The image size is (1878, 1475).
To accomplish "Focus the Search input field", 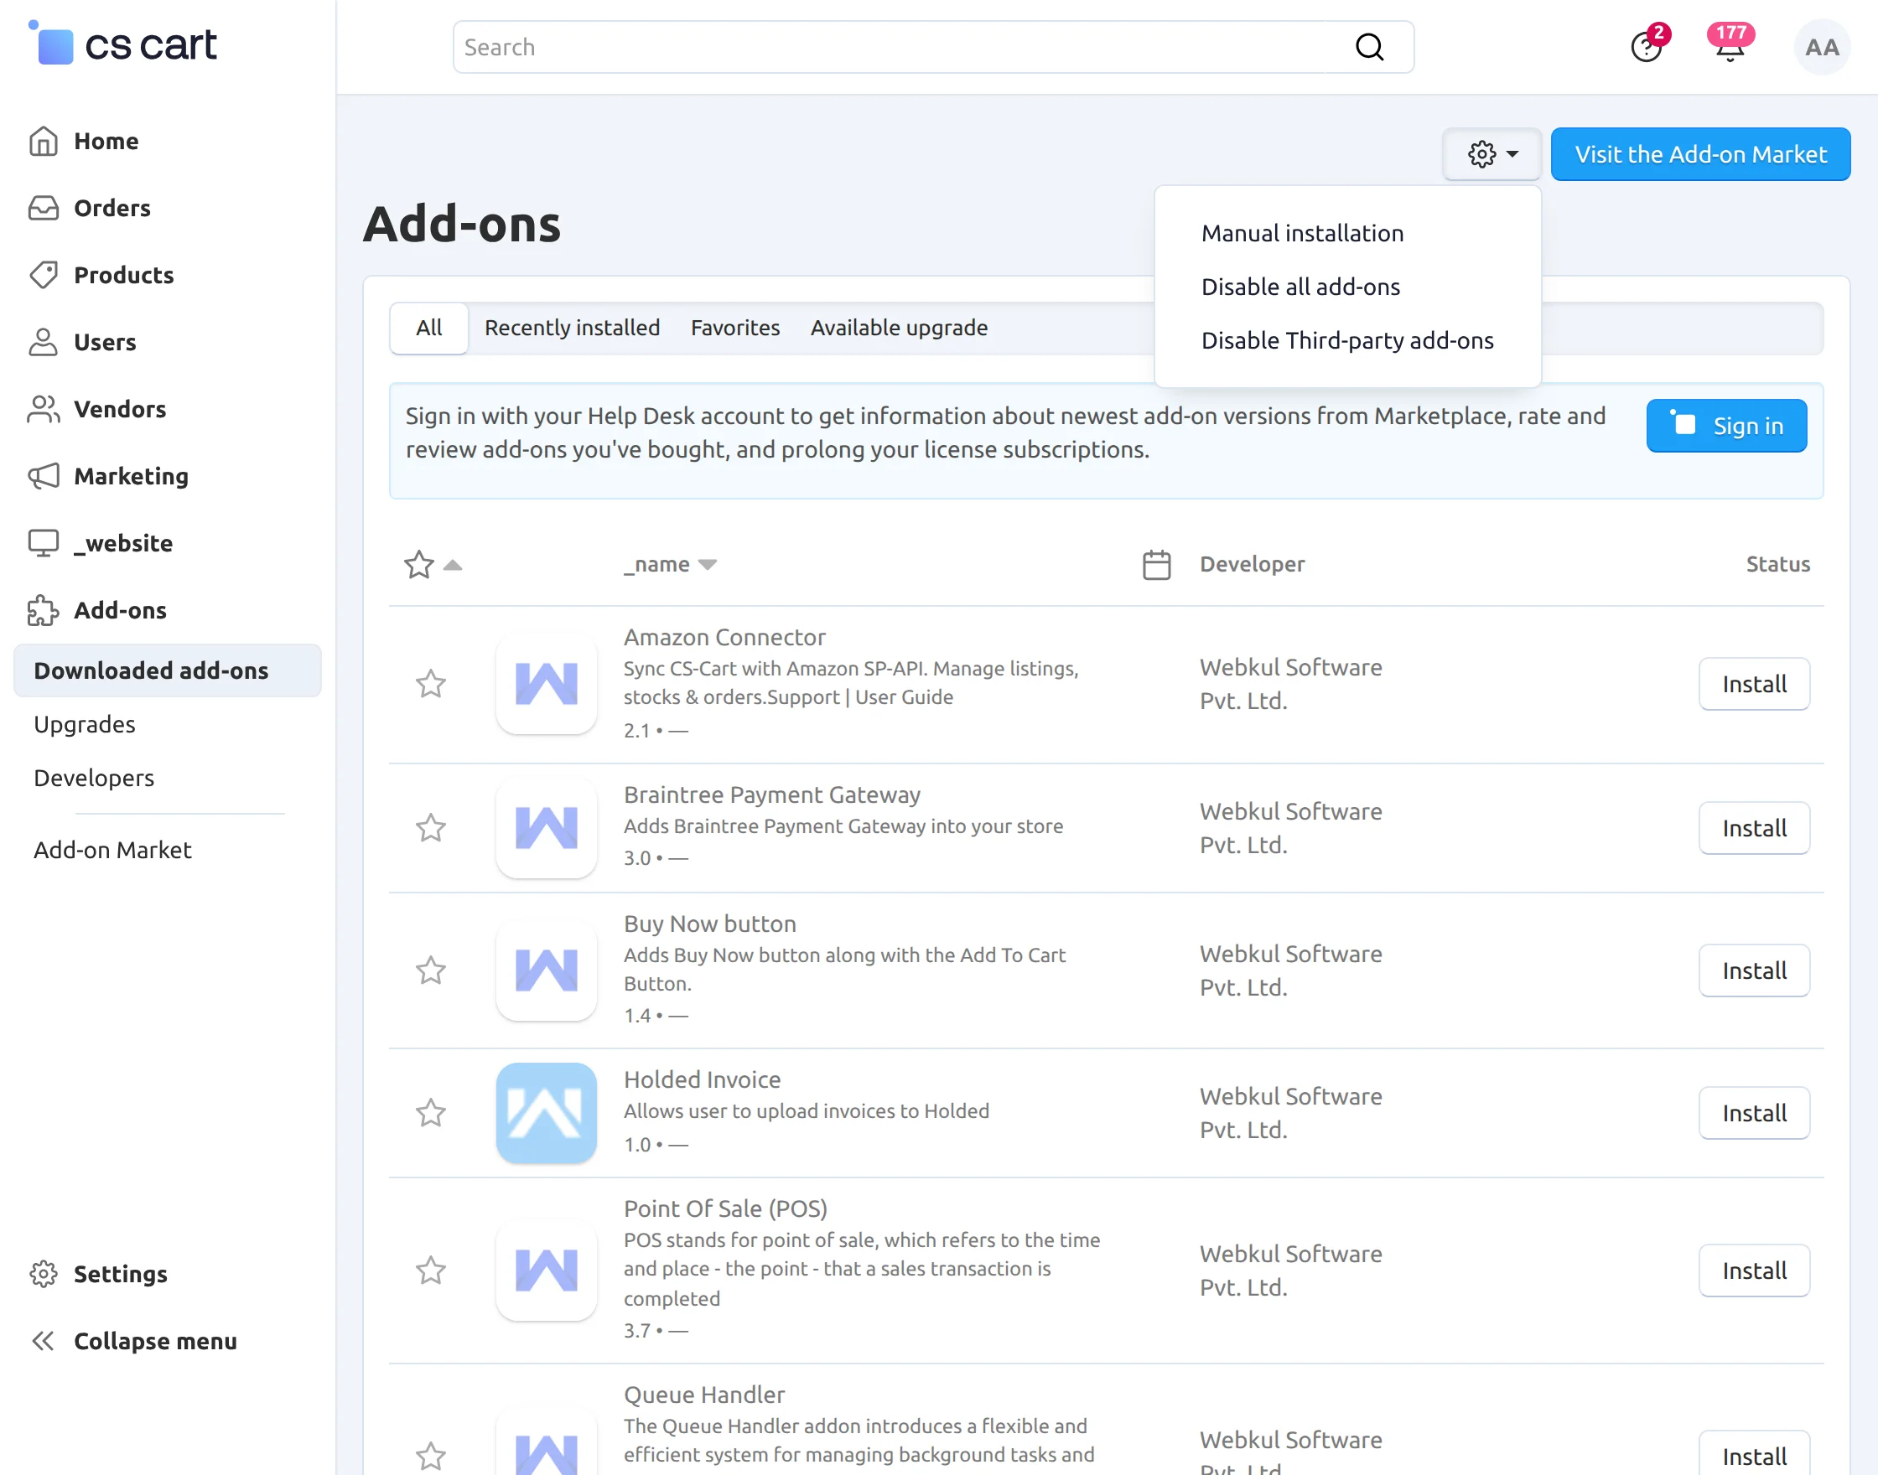I will pos(933,47).
